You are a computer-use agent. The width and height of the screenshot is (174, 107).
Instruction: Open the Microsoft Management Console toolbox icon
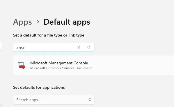[22, 65]
